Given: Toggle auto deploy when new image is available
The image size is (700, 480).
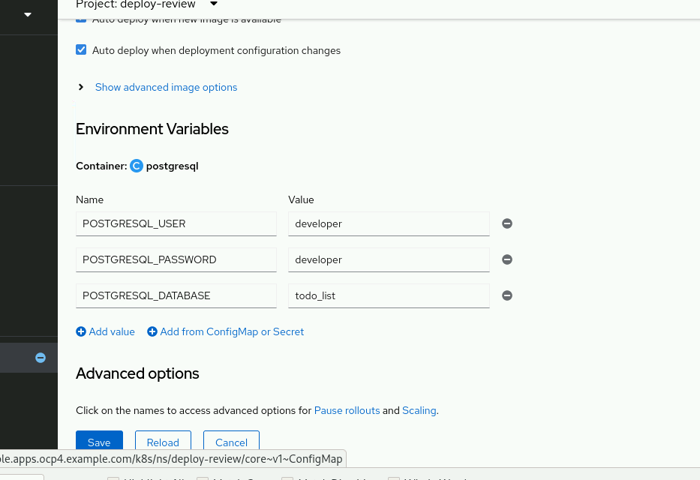Looking at the screenshot, I should click(81, 19).
